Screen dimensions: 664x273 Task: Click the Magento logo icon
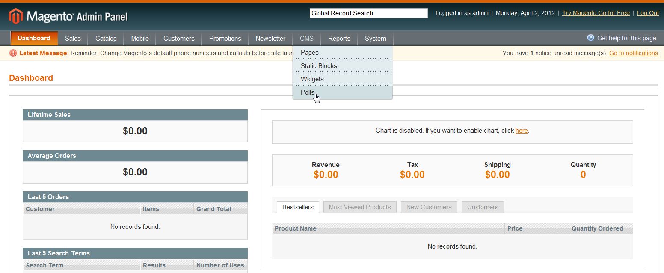tap(16, 16)
